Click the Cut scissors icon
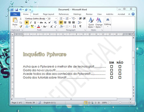 click(21, 18)
